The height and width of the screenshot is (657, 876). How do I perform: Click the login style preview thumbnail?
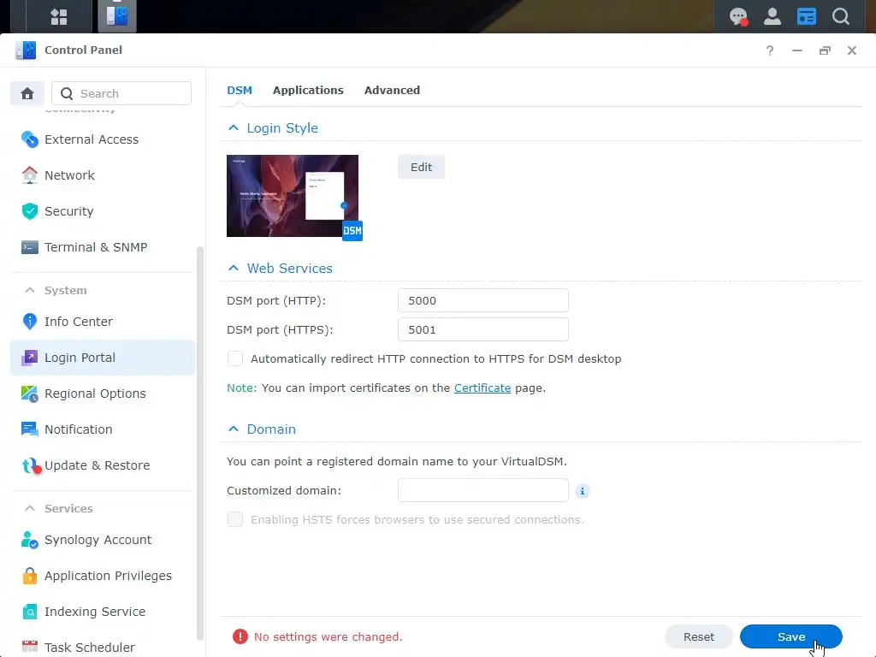[x=293, y=196]
